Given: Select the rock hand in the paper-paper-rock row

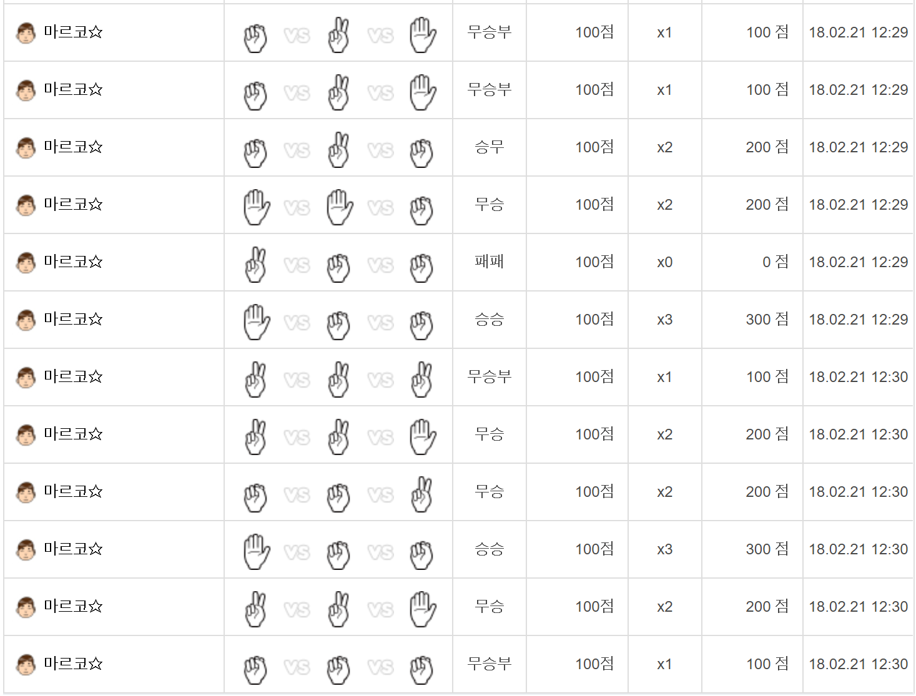Looking at the screenshot, I should tap(421, 209).
